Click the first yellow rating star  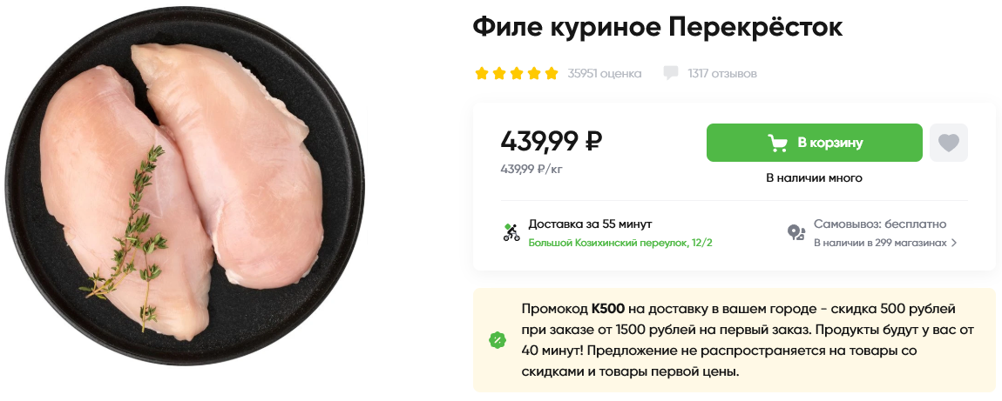[481, 73]
